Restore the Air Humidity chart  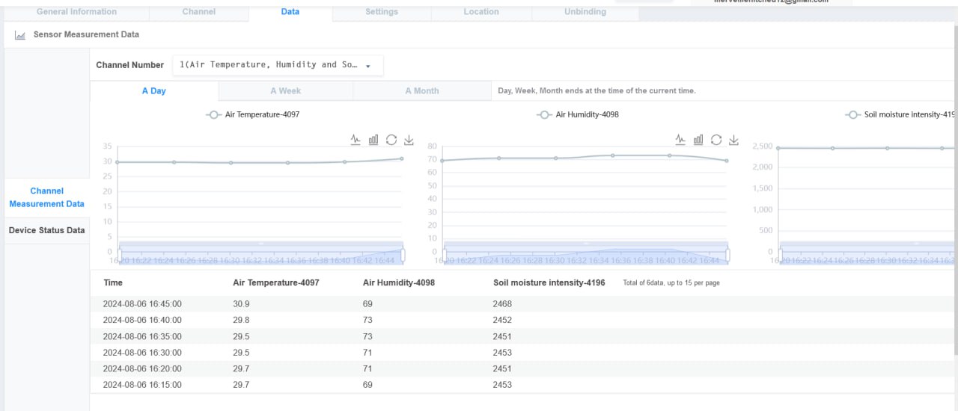pos(716,140)
